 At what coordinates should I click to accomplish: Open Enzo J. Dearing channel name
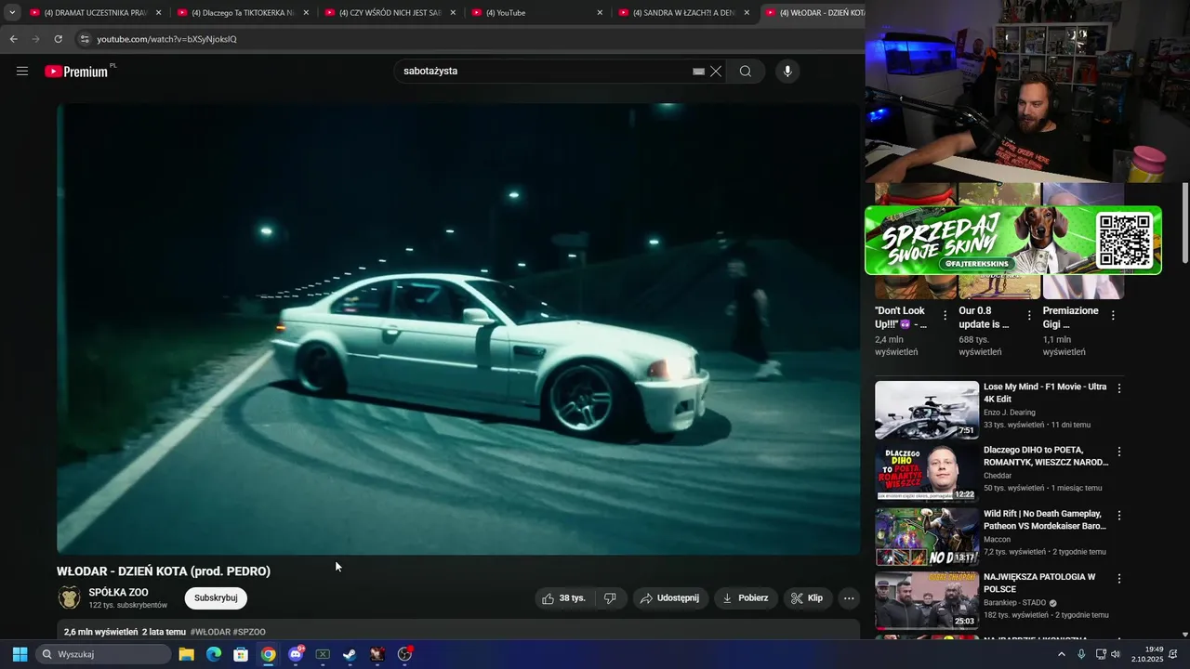point(1010,413)
